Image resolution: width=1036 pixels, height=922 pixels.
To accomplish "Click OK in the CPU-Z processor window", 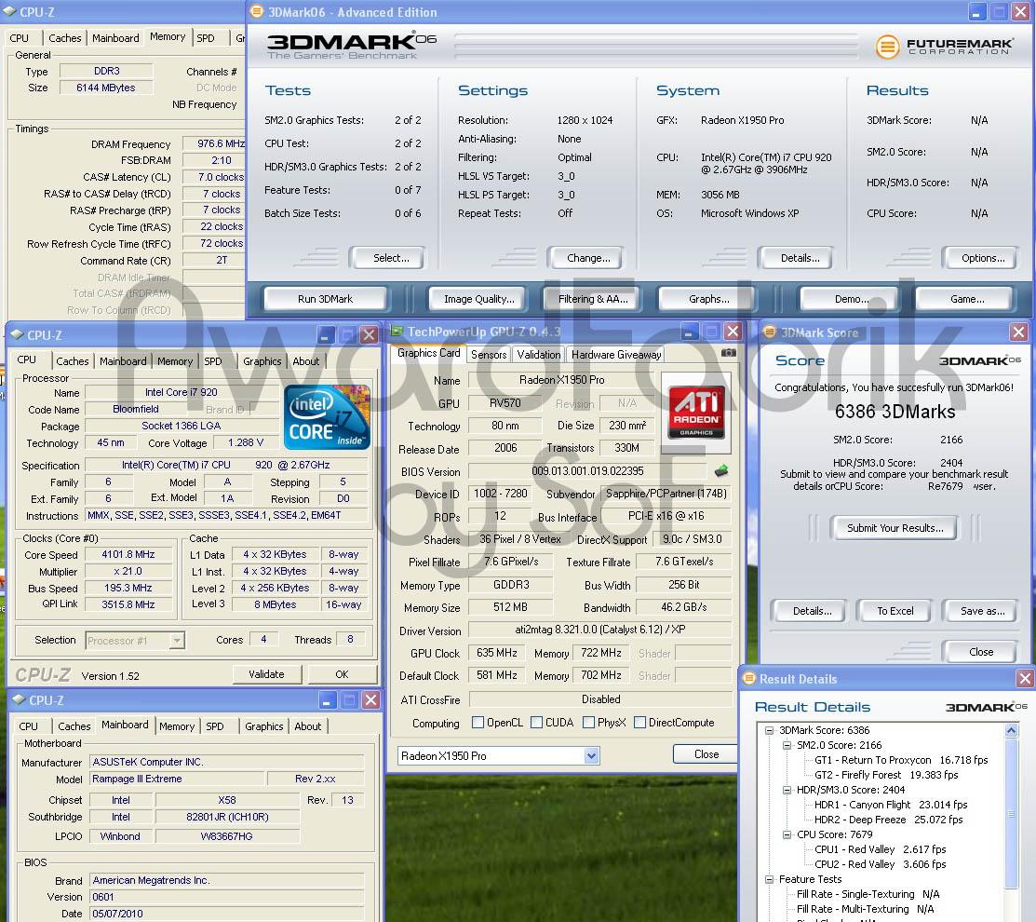I will (342, 674).
